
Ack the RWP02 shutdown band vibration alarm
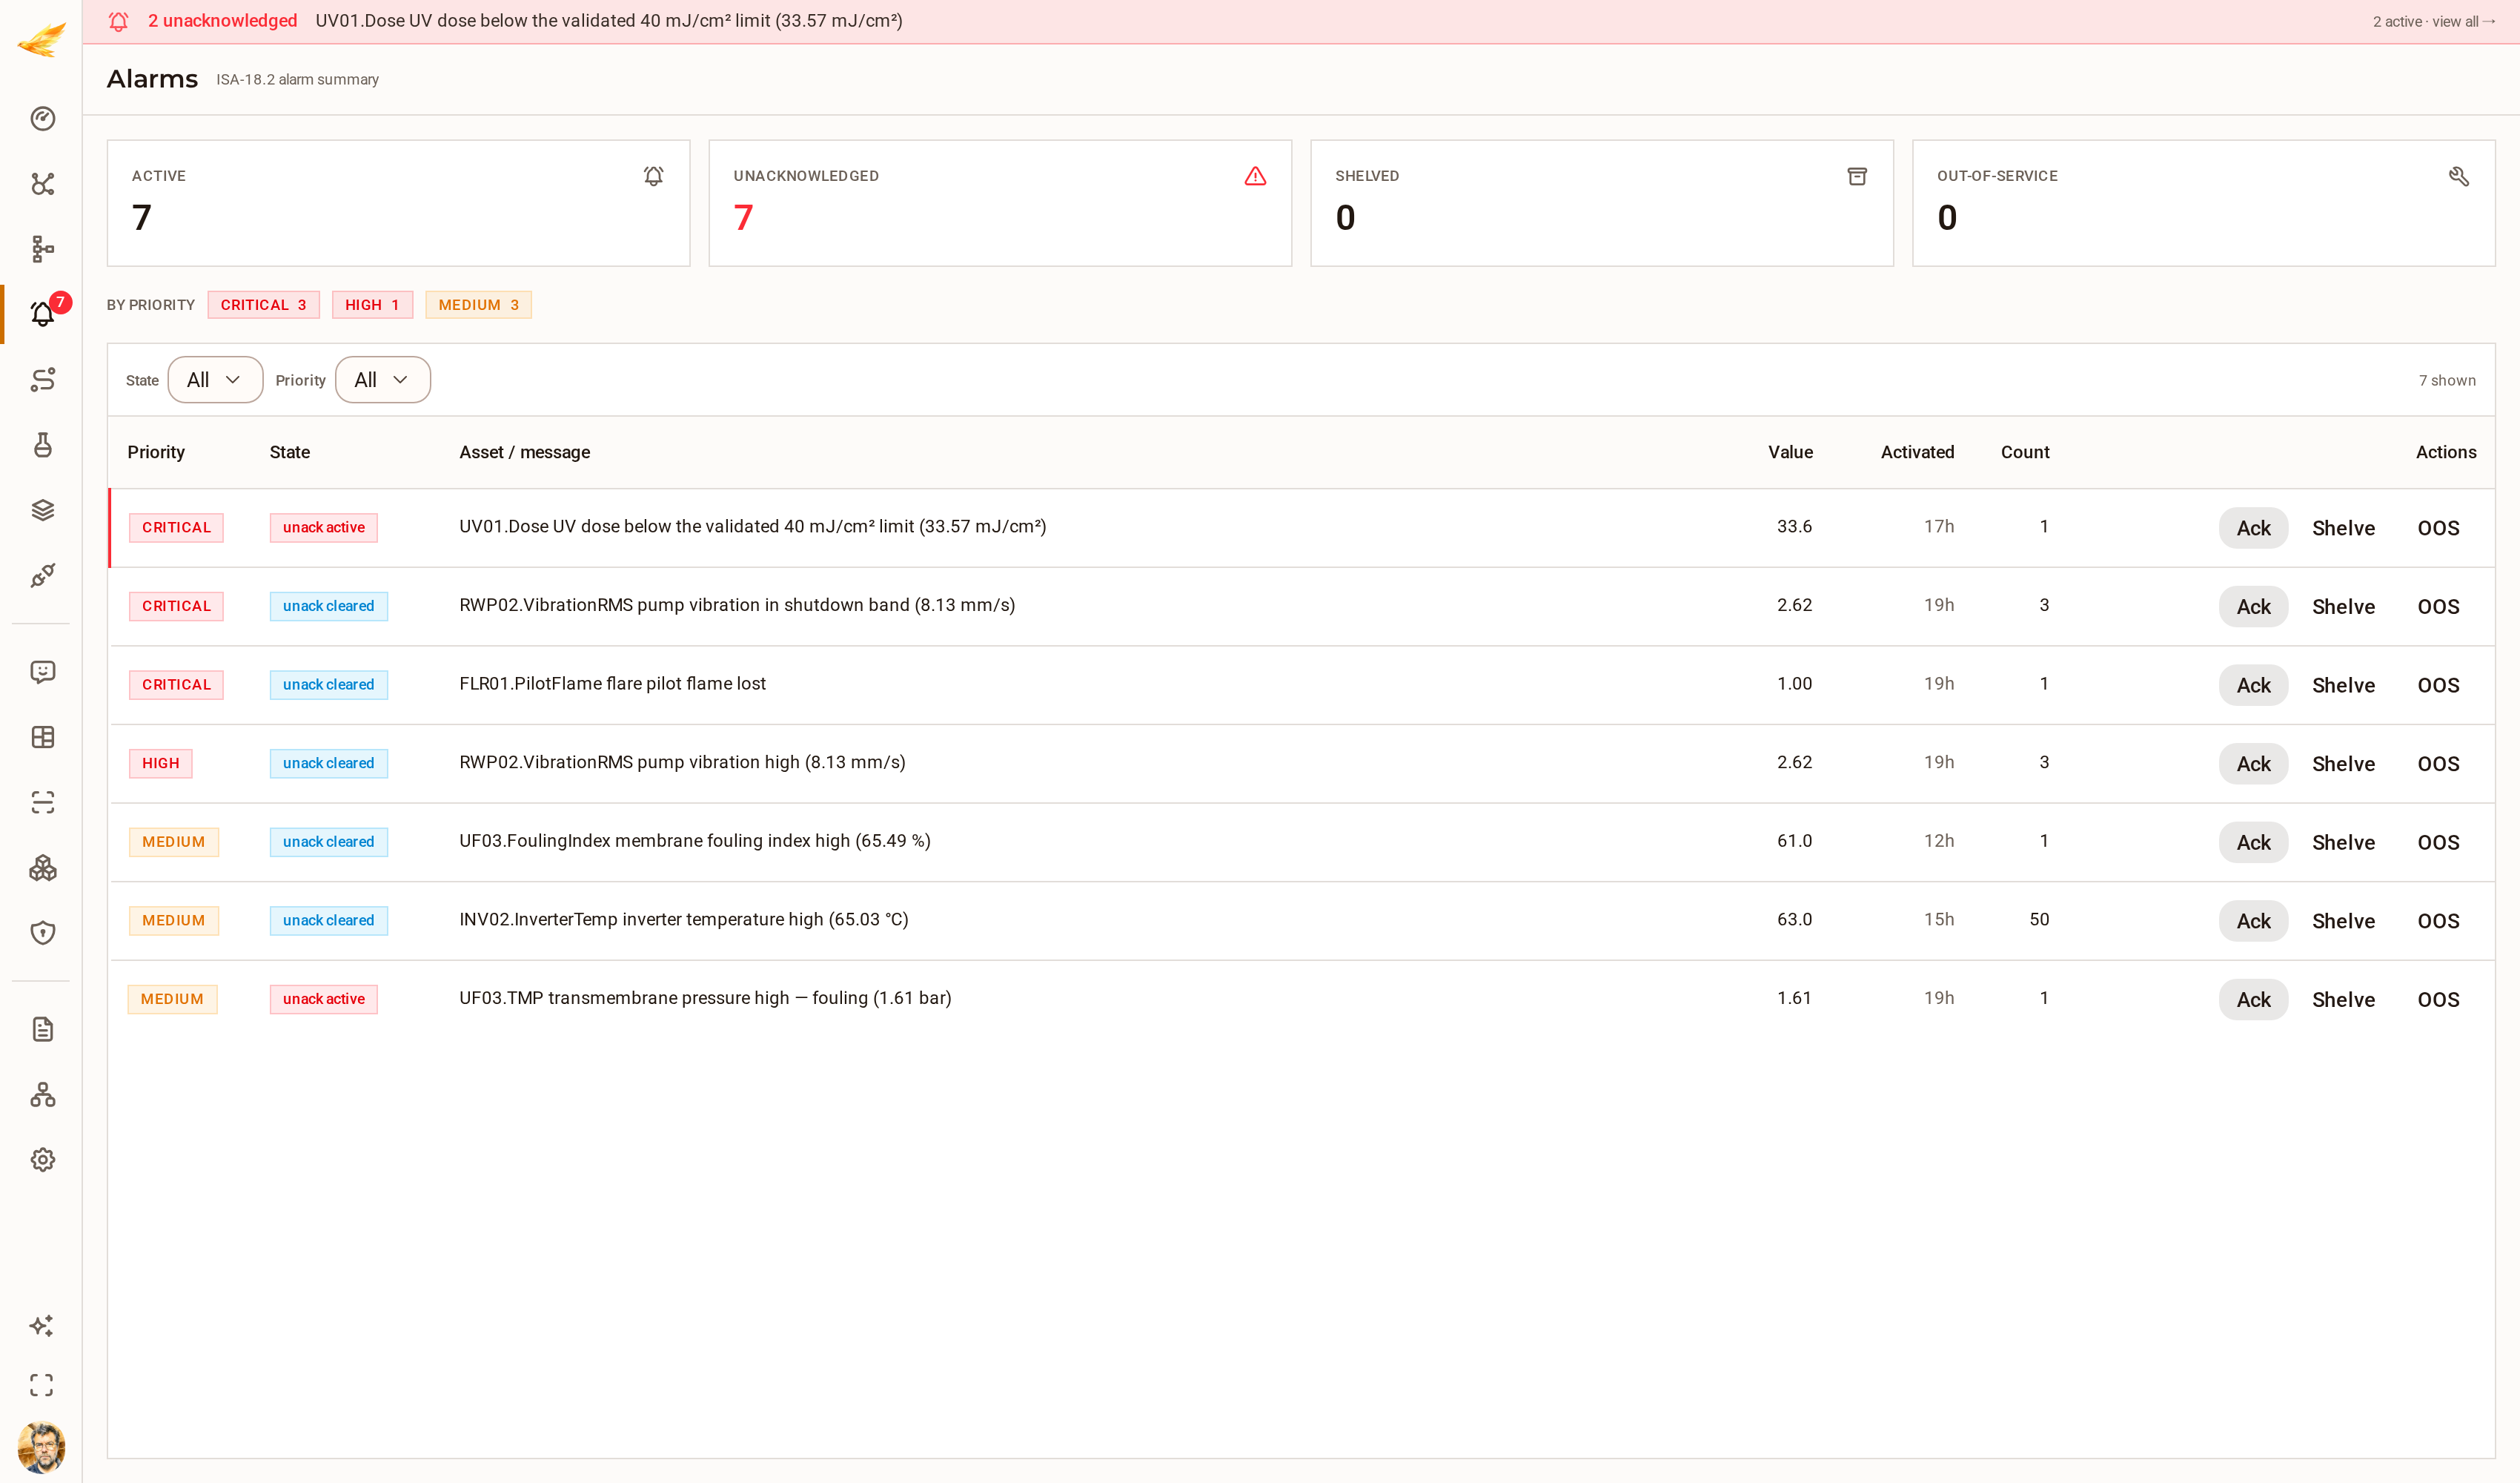[2253, 607]
